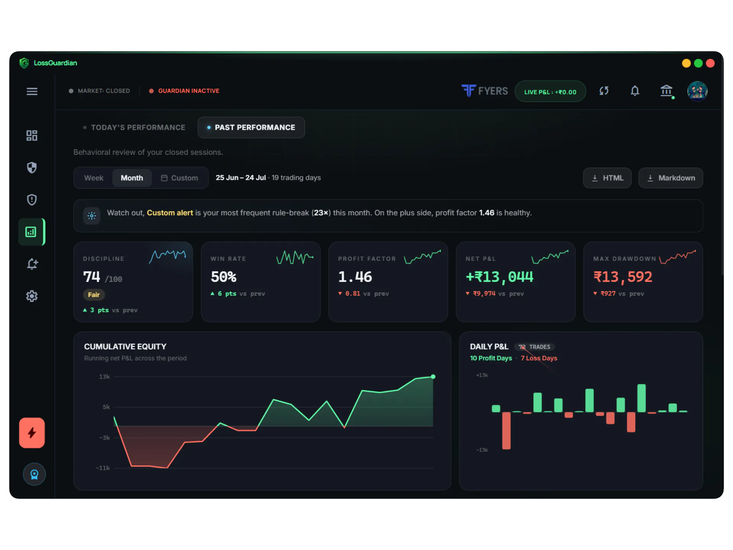Select the Past Performance tab
Viewport: 733px width, 550px height.
[251, 128]
